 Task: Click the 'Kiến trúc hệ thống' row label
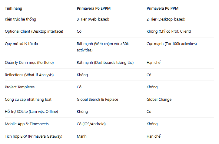[20, 19]
